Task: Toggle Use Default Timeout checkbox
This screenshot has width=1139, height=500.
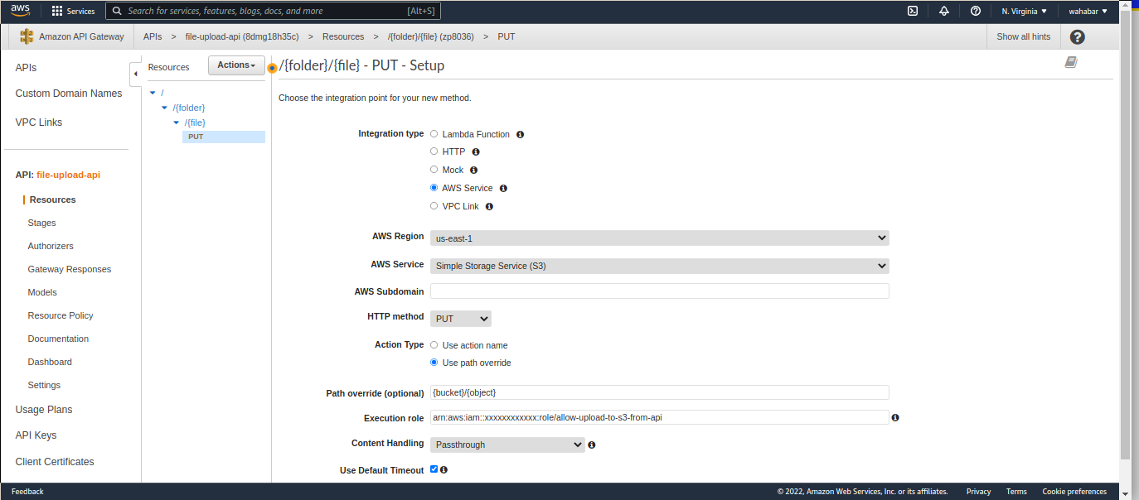Action: coord(434,469)
